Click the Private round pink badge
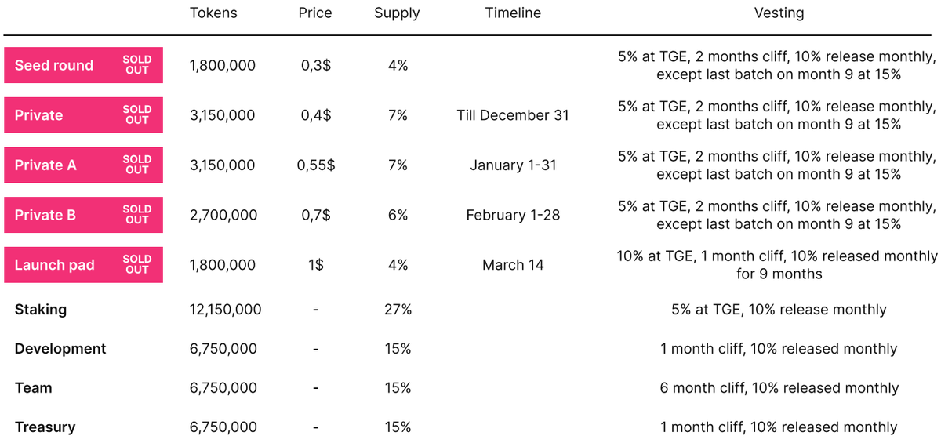The height and width of the screenshot is (443, 941). click(83, 115)
